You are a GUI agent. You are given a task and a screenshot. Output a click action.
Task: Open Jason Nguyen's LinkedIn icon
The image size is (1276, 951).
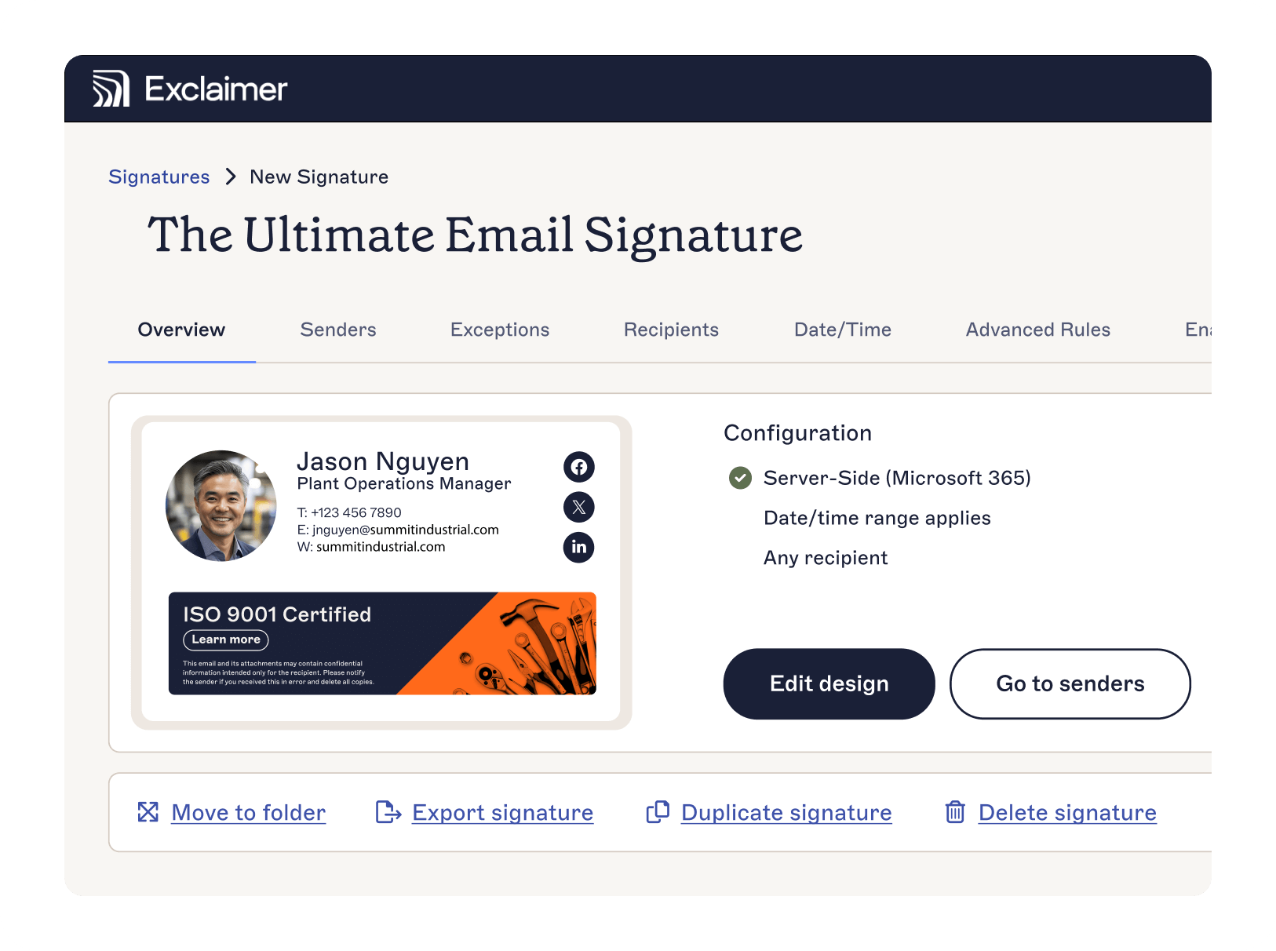[x=578, y=548]
